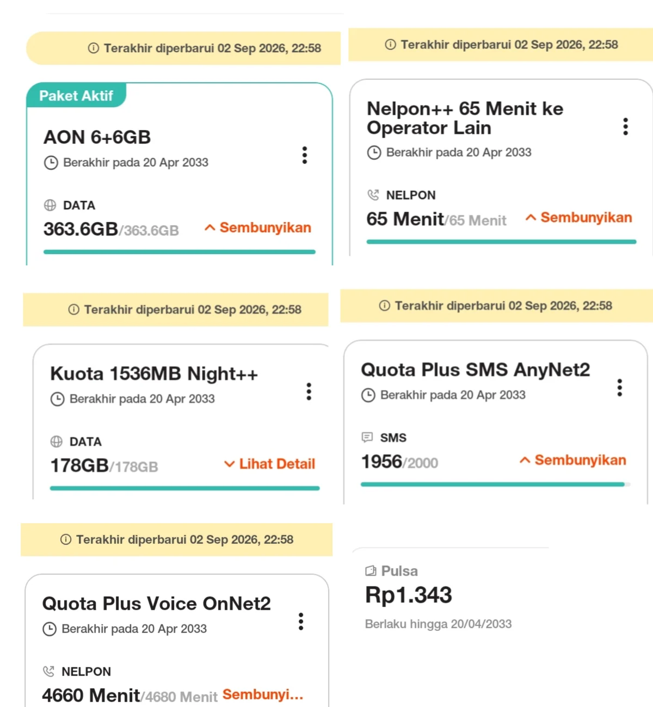The image size is (653, 707).
Task: Collapse the SMS AnyNet2 quota details
Action: tap(573, 460)
